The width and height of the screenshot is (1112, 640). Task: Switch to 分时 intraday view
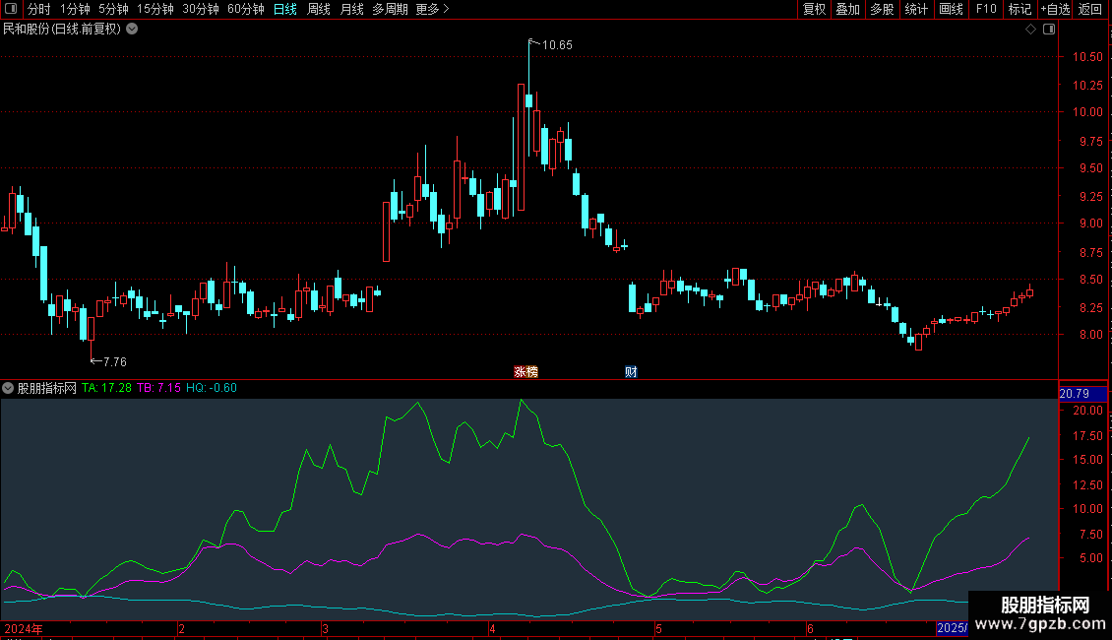39,9
